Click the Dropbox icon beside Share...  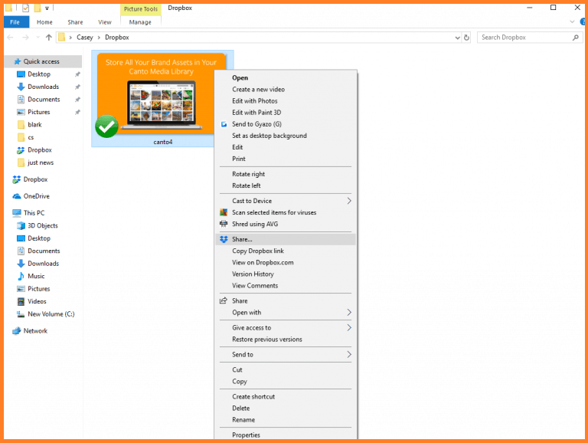(224, 240)
